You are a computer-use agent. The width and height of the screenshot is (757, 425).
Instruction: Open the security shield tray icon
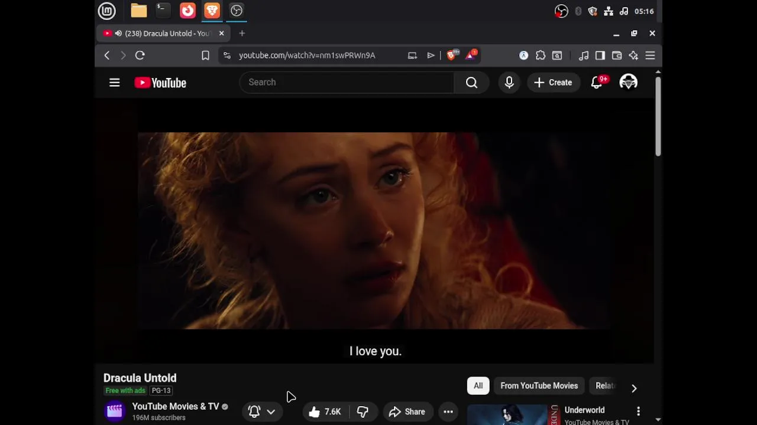pyautogui.click(x=593, y=11)
